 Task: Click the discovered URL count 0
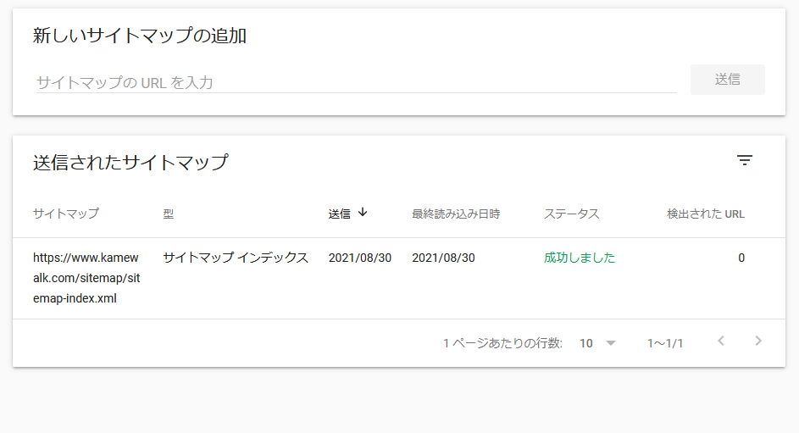(x=741, y=258)
